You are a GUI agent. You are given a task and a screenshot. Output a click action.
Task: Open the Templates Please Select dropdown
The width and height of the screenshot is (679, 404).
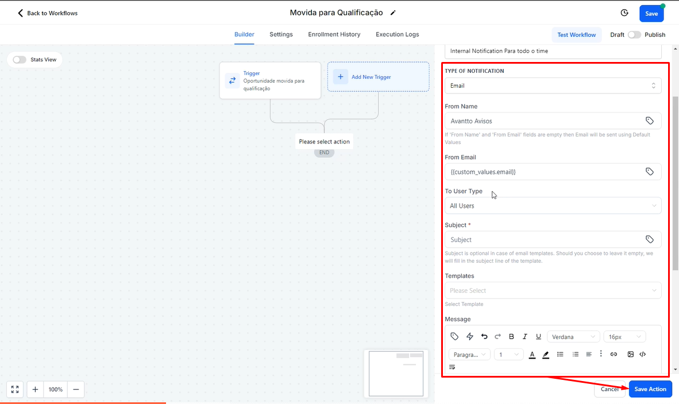[x=553, y=291]
